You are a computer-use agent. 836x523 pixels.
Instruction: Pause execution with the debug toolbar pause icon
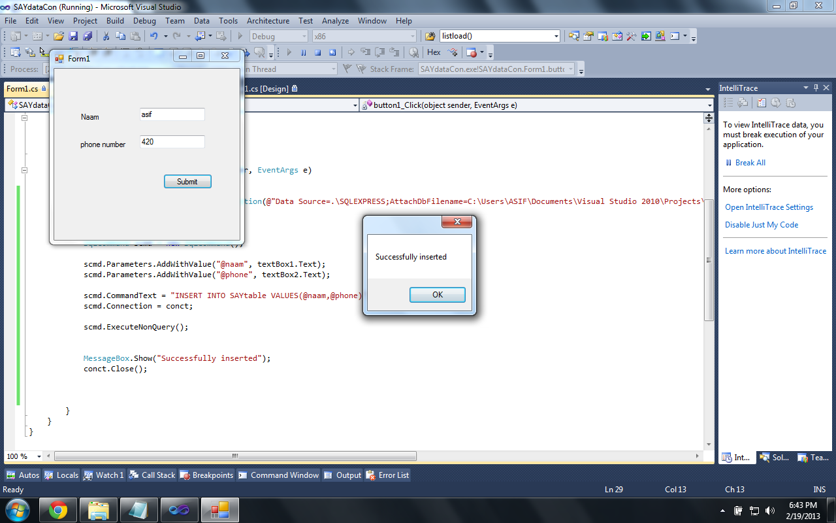click(304, 52)
